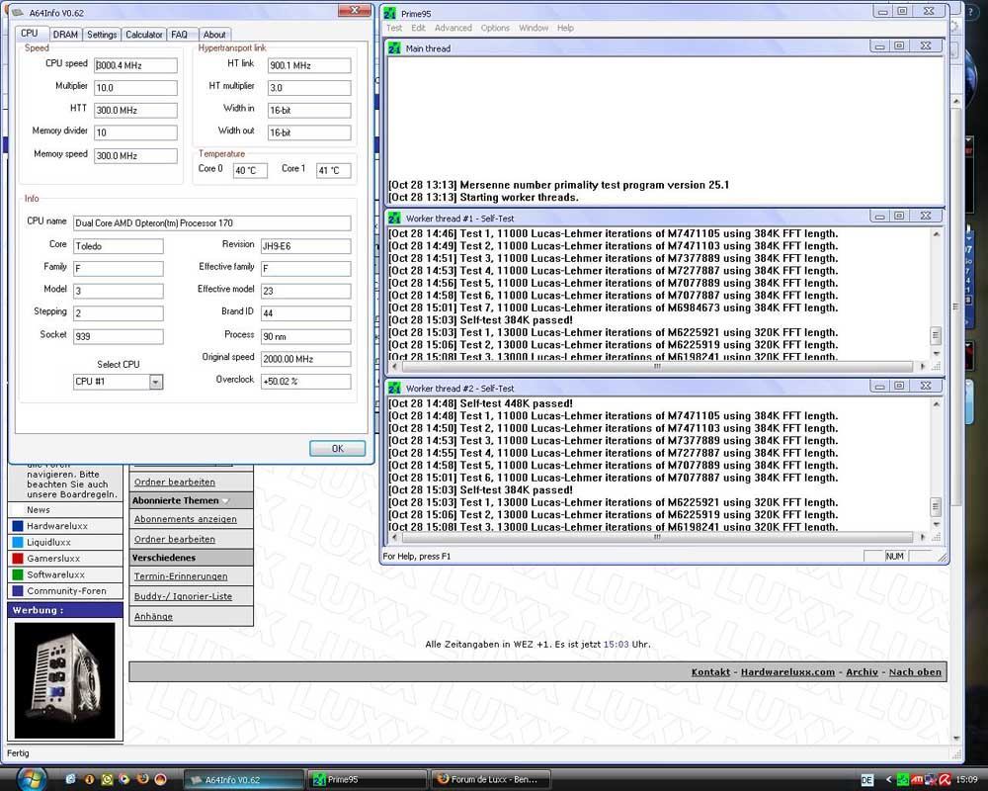Click the Overclock percentage field
Screen dimensions: 988x791
[305, 382]
